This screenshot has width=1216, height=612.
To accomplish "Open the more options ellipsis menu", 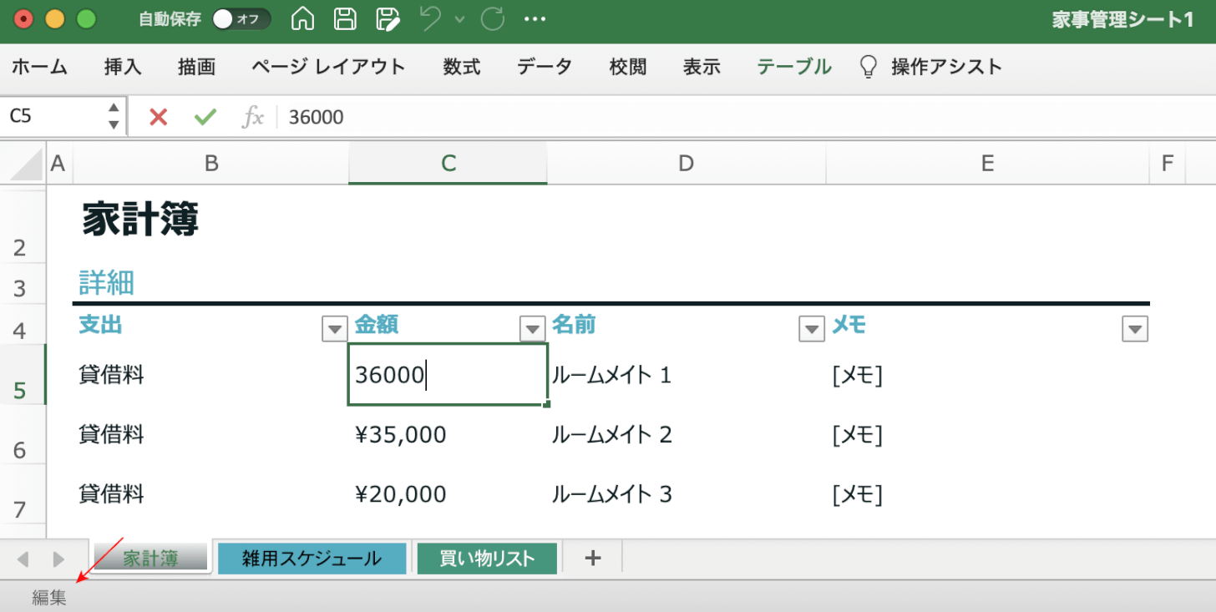I will click(535, 19).
